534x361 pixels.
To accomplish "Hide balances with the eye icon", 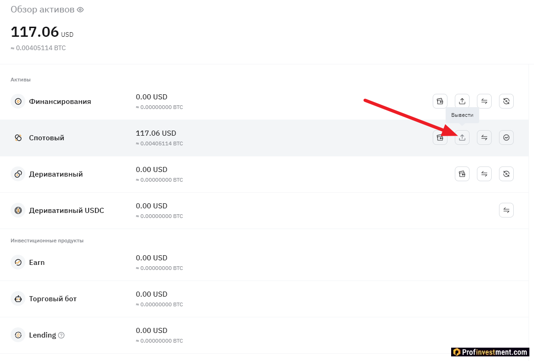I will 80,10.
